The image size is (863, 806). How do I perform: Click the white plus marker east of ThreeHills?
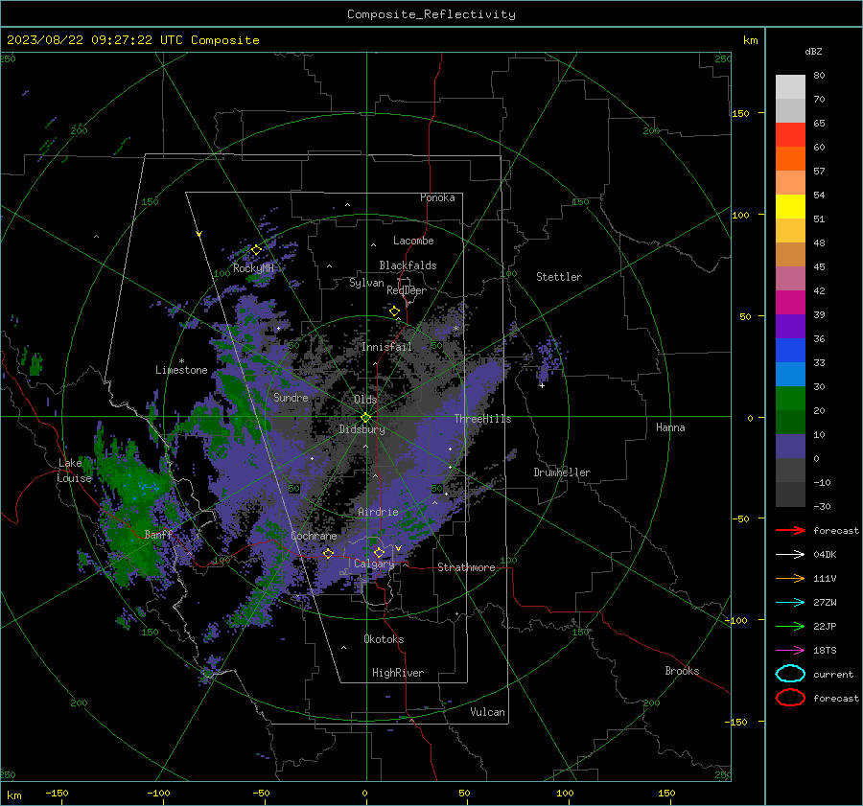click(x=542, y=385)
